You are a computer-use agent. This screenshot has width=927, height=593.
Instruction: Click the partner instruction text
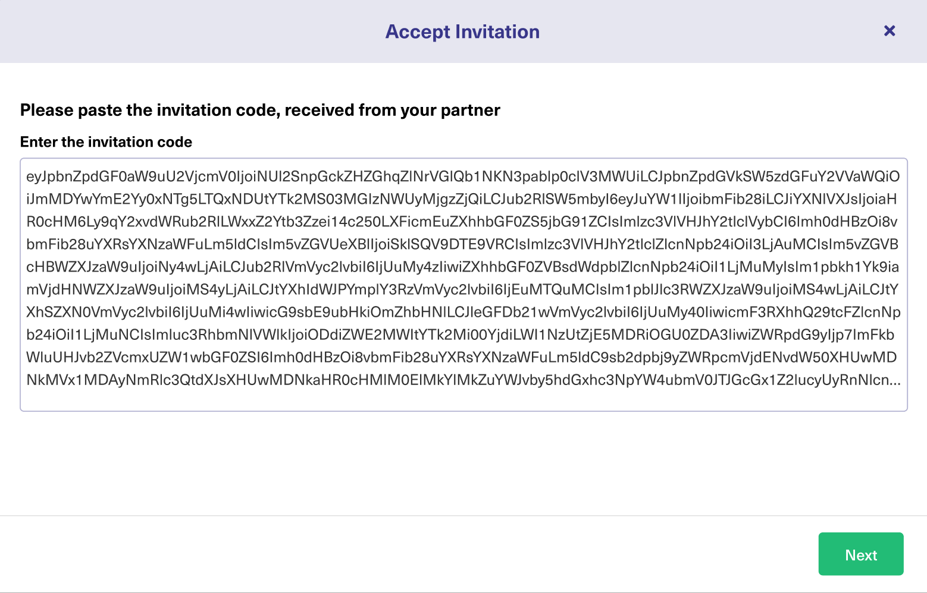tap(260, 109)
